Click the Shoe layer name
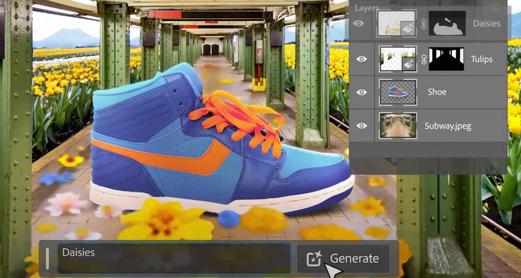The image size is (521, 278). [437, 92]
